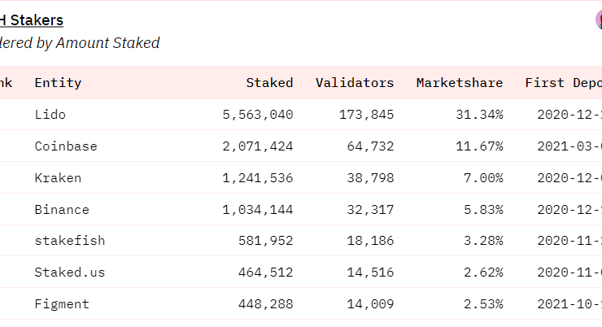Click validators count 38,798
Image resolution: width=602 pixels, height=327 pixels.
point(370,178)
